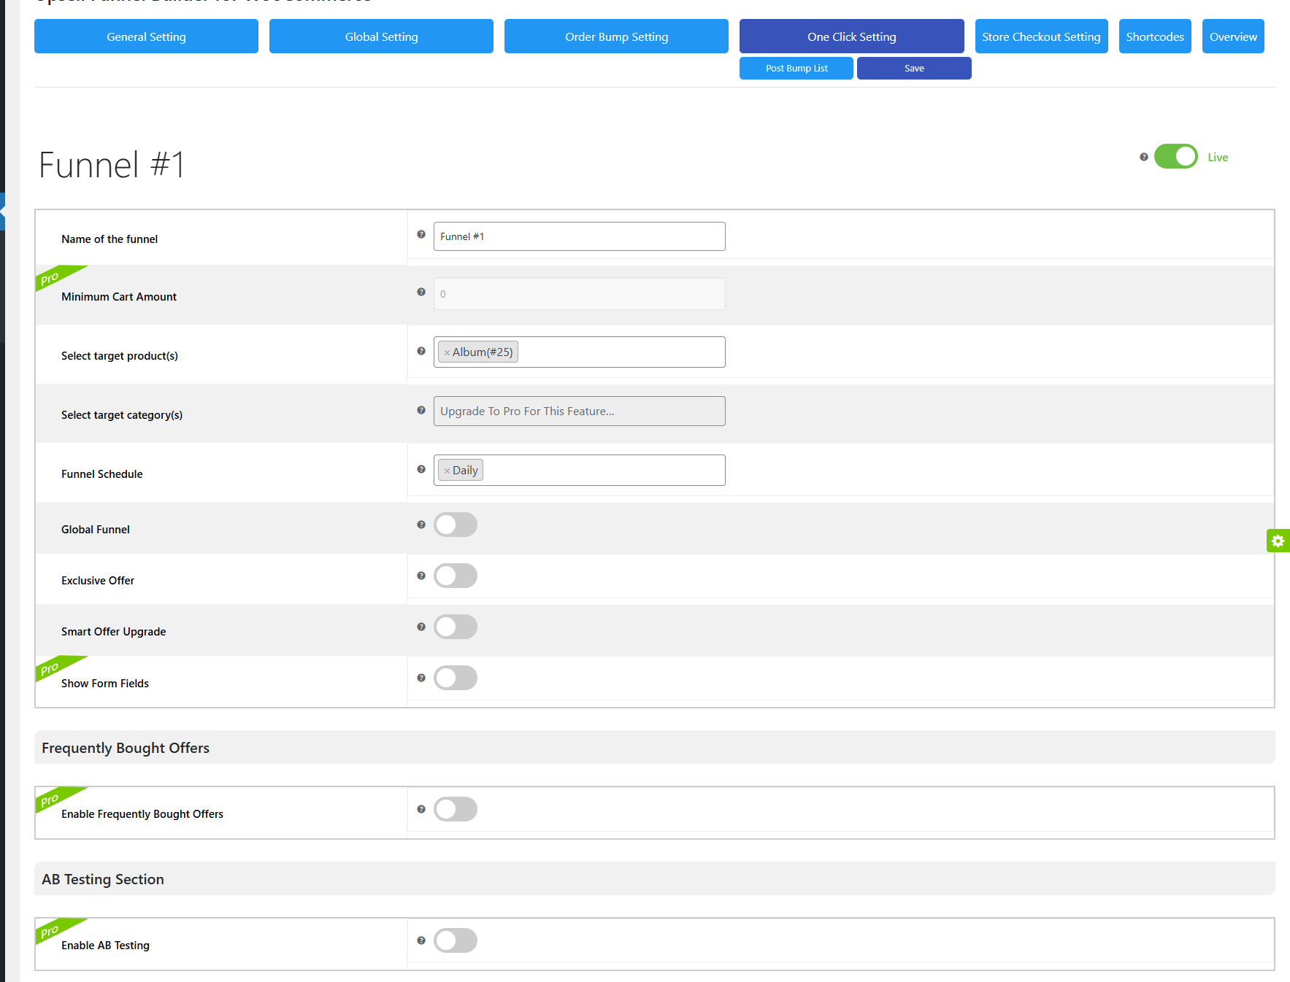Open help tooltip for Show Form Fields
The height and width of the screenshot is (982, 1290).
[421, 678]
